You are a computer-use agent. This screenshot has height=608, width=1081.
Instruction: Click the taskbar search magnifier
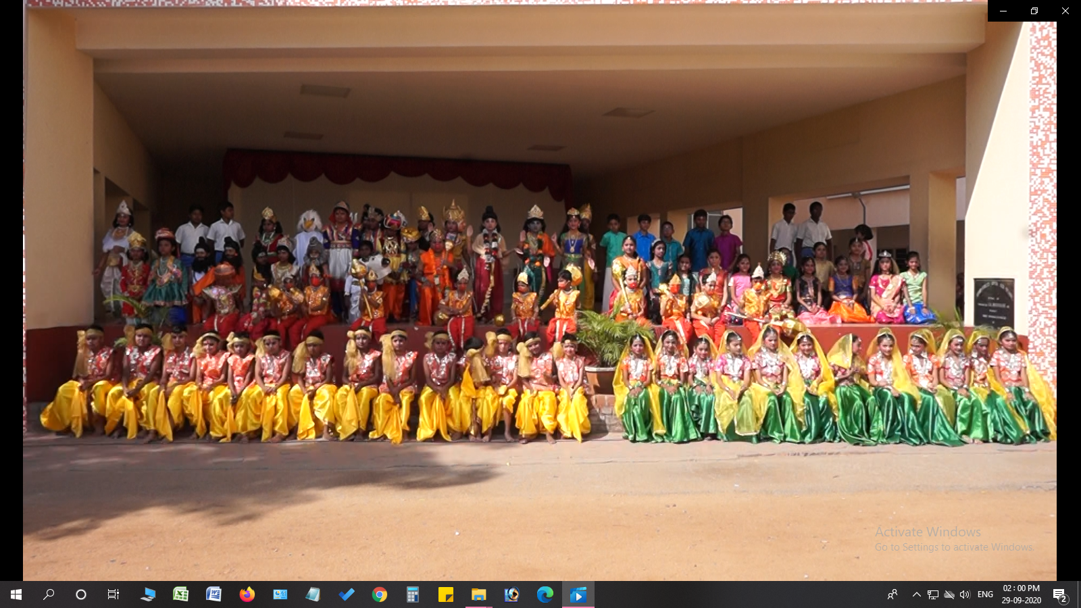coord(49,594)
